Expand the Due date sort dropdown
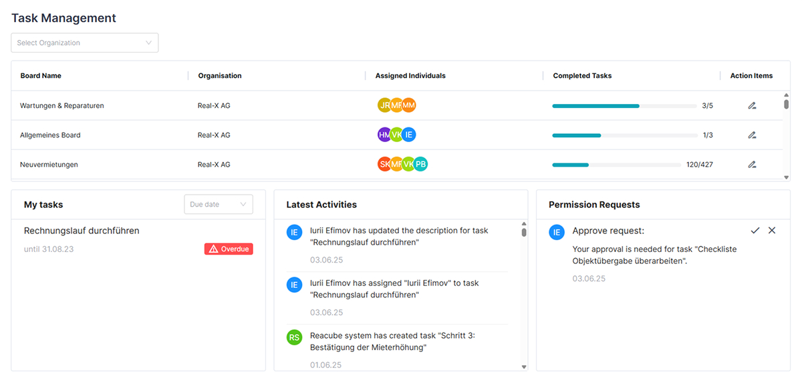The height and width of the screenshot is (382, 802). click(x=219, y=205)
